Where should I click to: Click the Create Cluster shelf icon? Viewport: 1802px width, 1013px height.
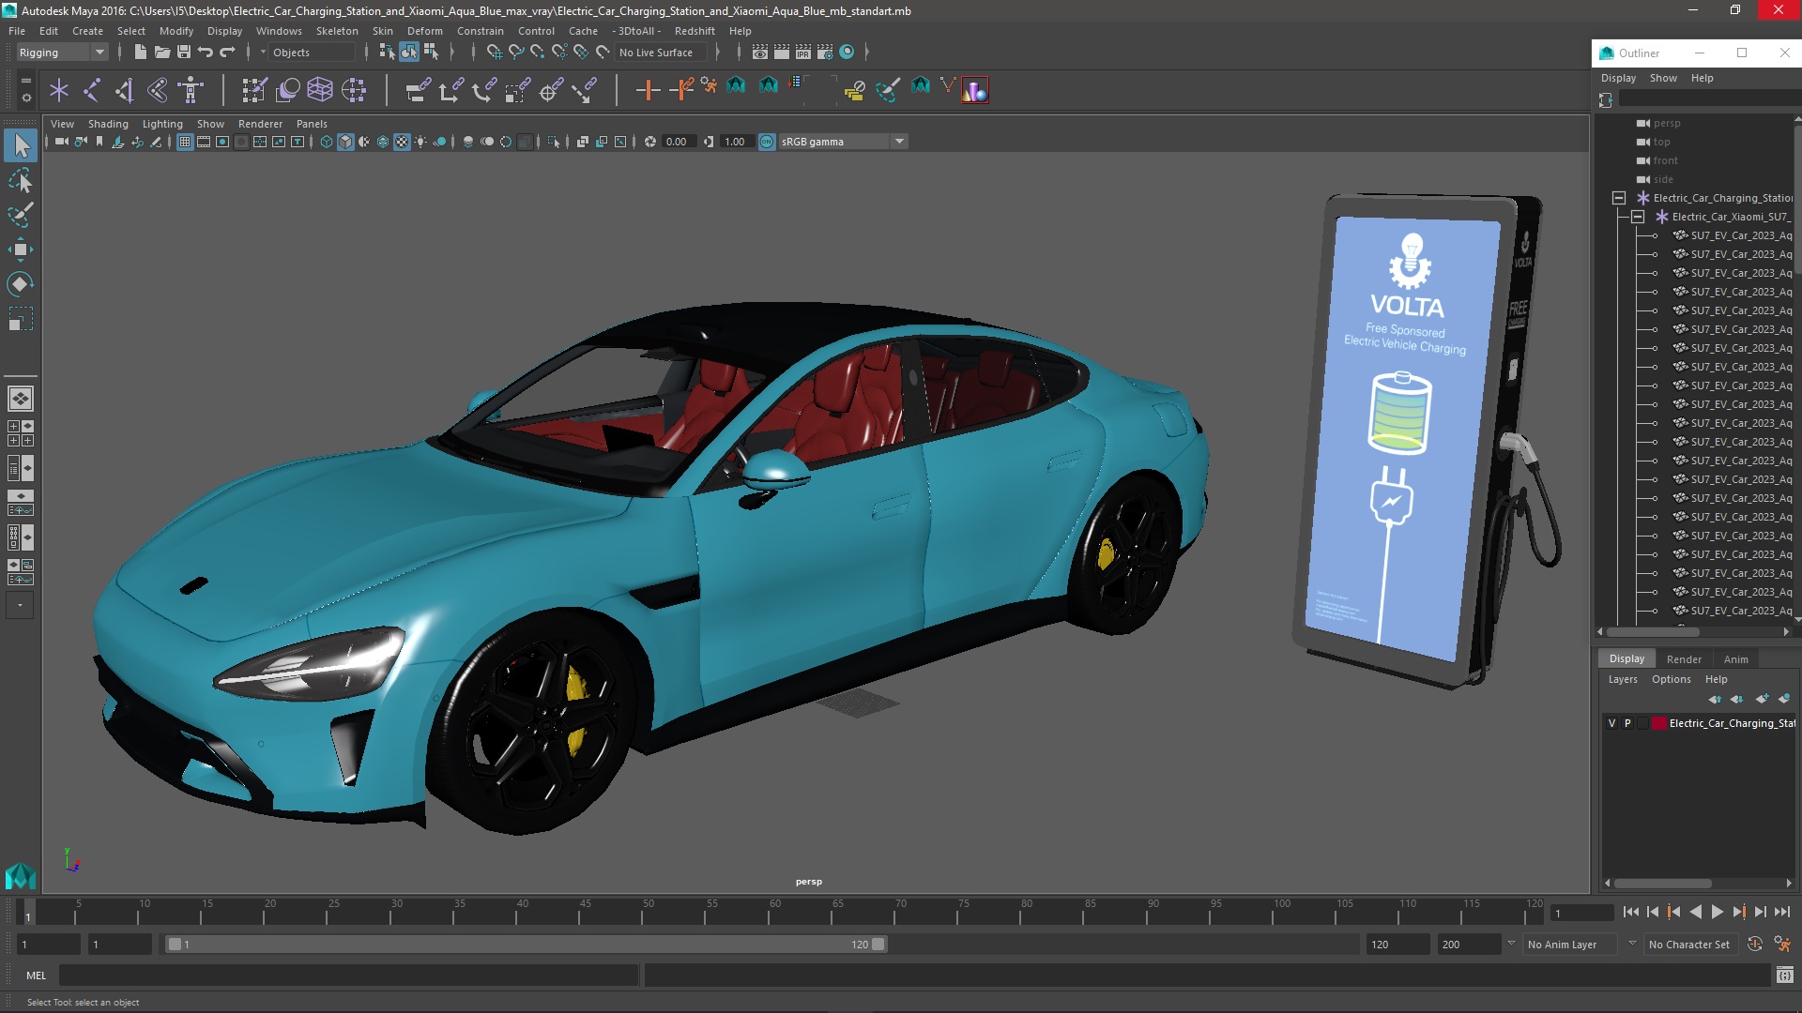354,90
